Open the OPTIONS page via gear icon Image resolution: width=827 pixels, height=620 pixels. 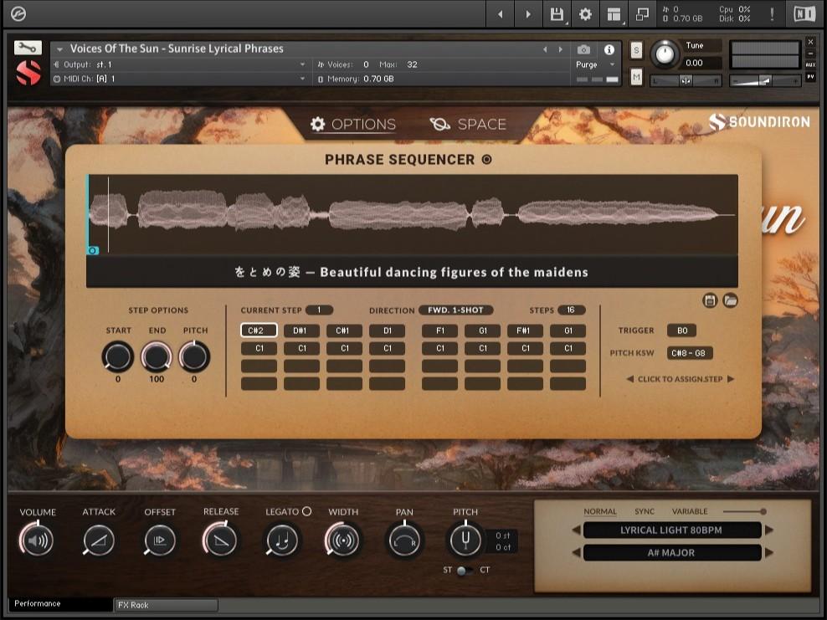click(317, 123)
